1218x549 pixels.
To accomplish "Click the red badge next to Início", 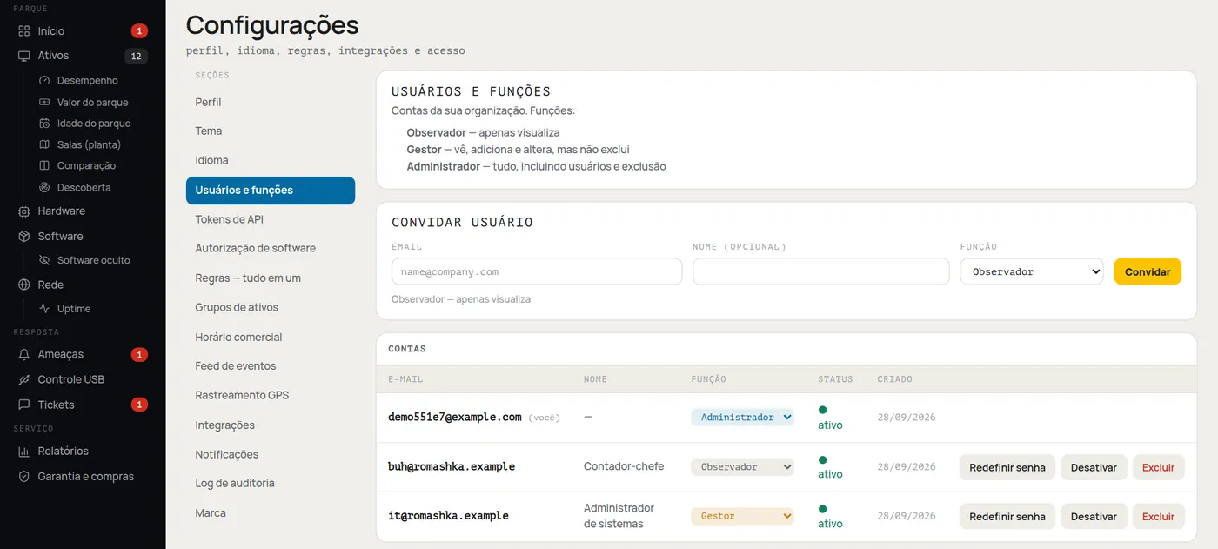I will (139, 31).
